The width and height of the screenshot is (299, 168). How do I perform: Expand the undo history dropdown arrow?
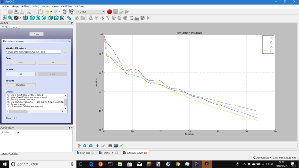51,12
